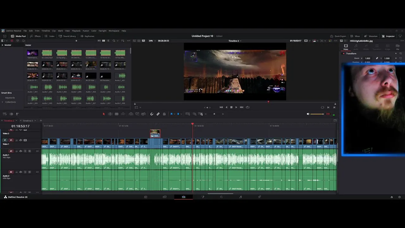The width and height of the screenshot is (405, 228).
Task: Go to last frame in timeline viewer
Action: 242,107
